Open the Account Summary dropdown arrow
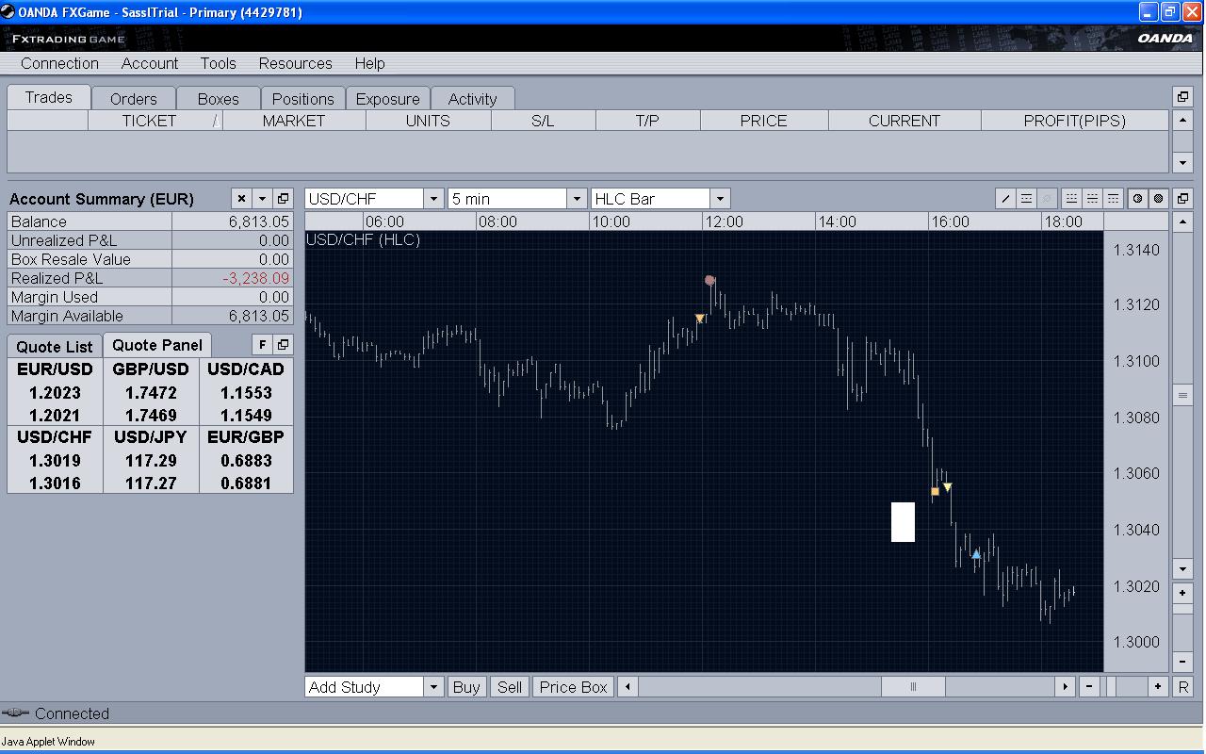 (x=262, y=199)
